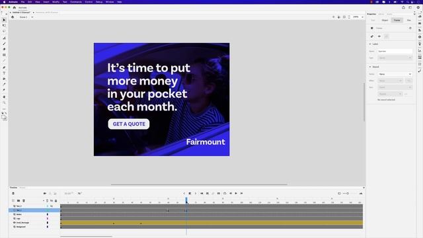
Task: Collapse the Sound section
Action: tap(370, 67)
